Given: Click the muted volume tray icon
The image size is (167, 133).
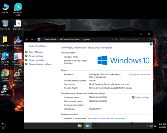Looking at the screenshot, I should pos(155,126).
